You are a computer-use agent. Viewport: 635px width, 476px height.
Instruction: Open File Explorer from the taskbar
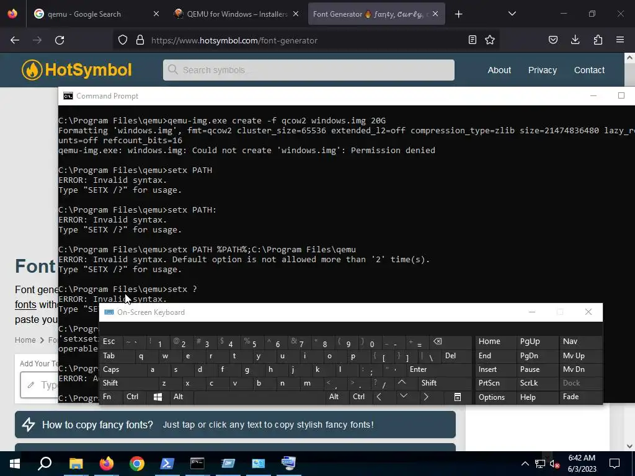coord(76,464)
